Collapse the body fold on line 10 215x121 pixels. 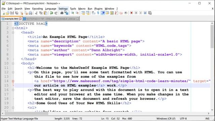click(13, 64)
